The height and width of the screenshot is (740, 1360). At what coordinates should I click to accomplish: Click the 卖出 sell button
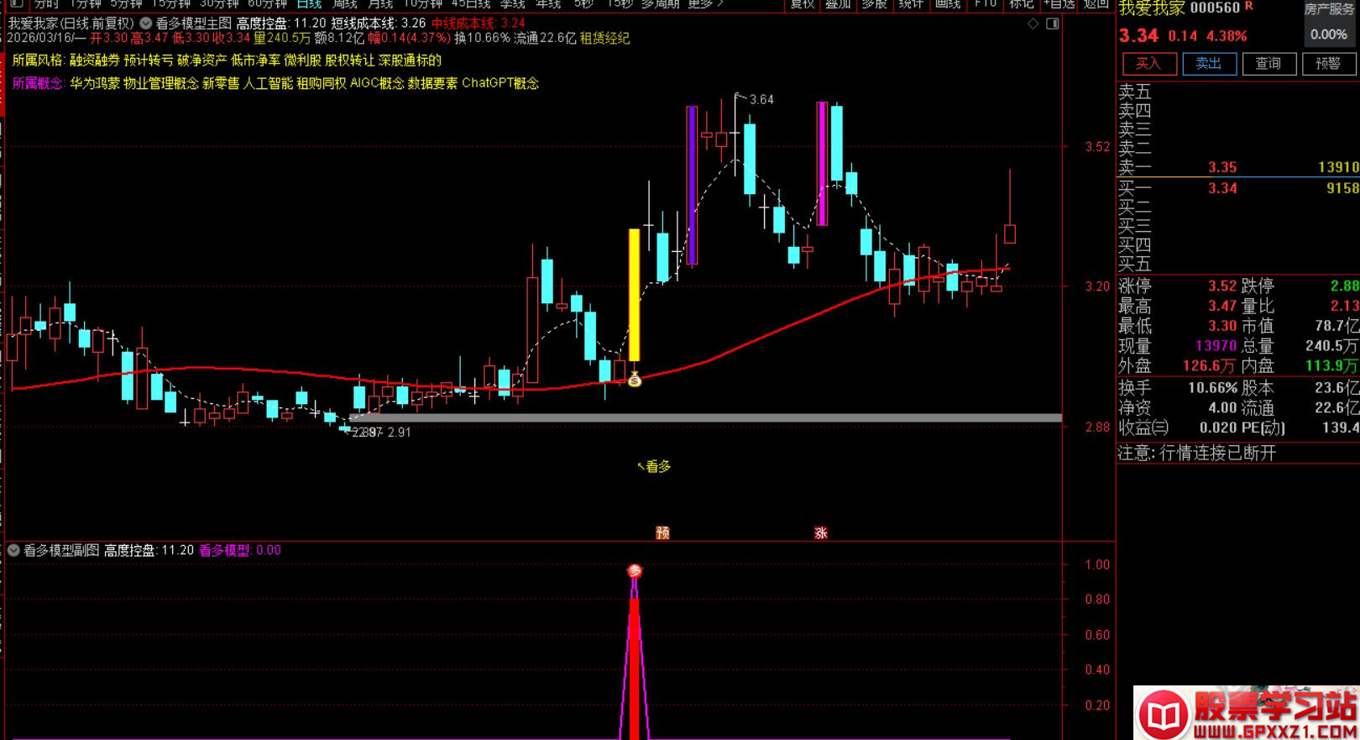pos(1208,64)
